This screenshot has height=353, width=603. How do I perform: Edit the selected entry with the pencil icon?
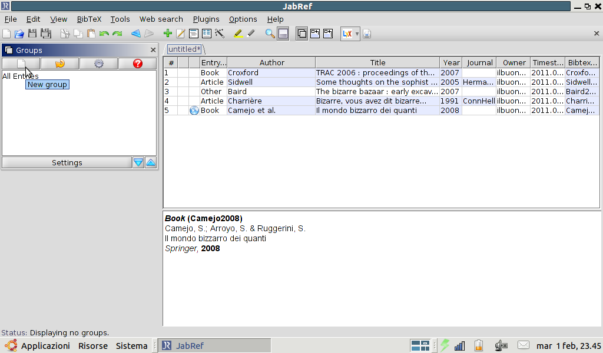(180, 34)
